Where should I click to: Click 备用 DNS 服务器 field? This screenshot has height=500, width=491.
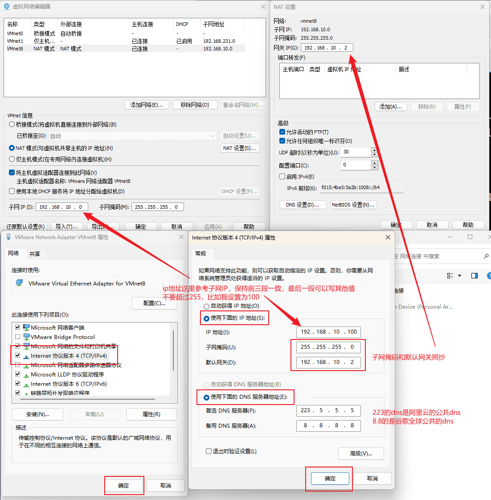[x=328, y=426]
